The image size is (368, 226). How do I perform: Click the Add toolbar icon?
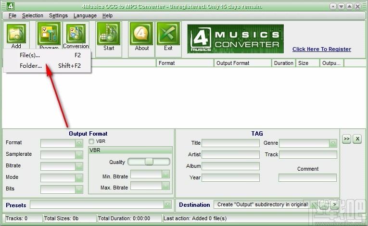click(16, 34)
